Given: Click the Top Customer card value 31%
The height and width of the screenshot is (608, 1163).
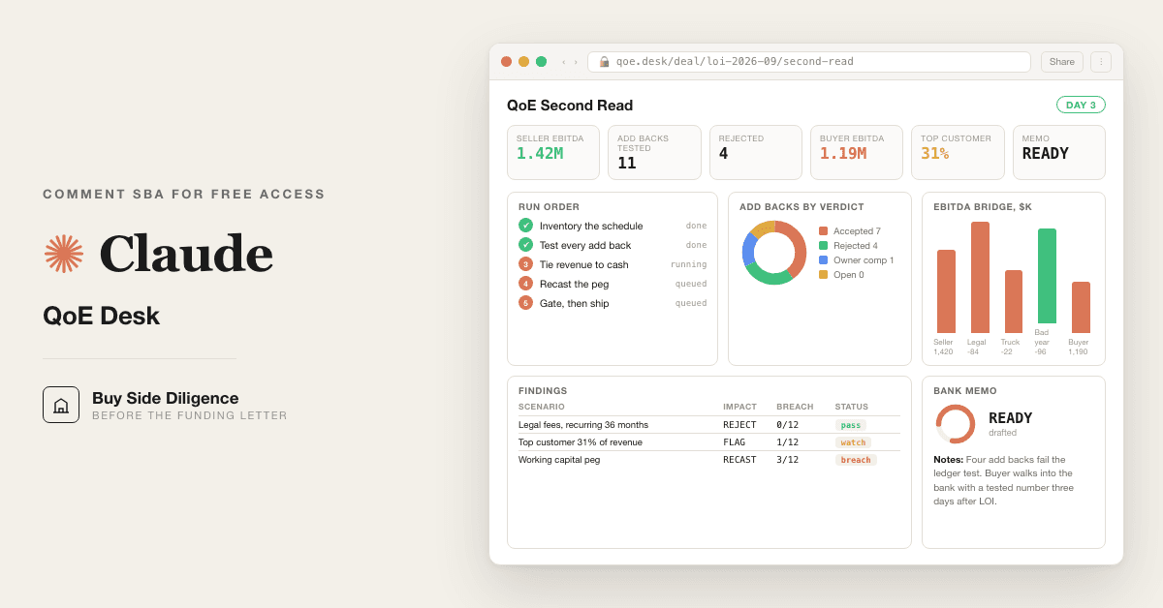Looking at the screenshot, I should [935, 154].
